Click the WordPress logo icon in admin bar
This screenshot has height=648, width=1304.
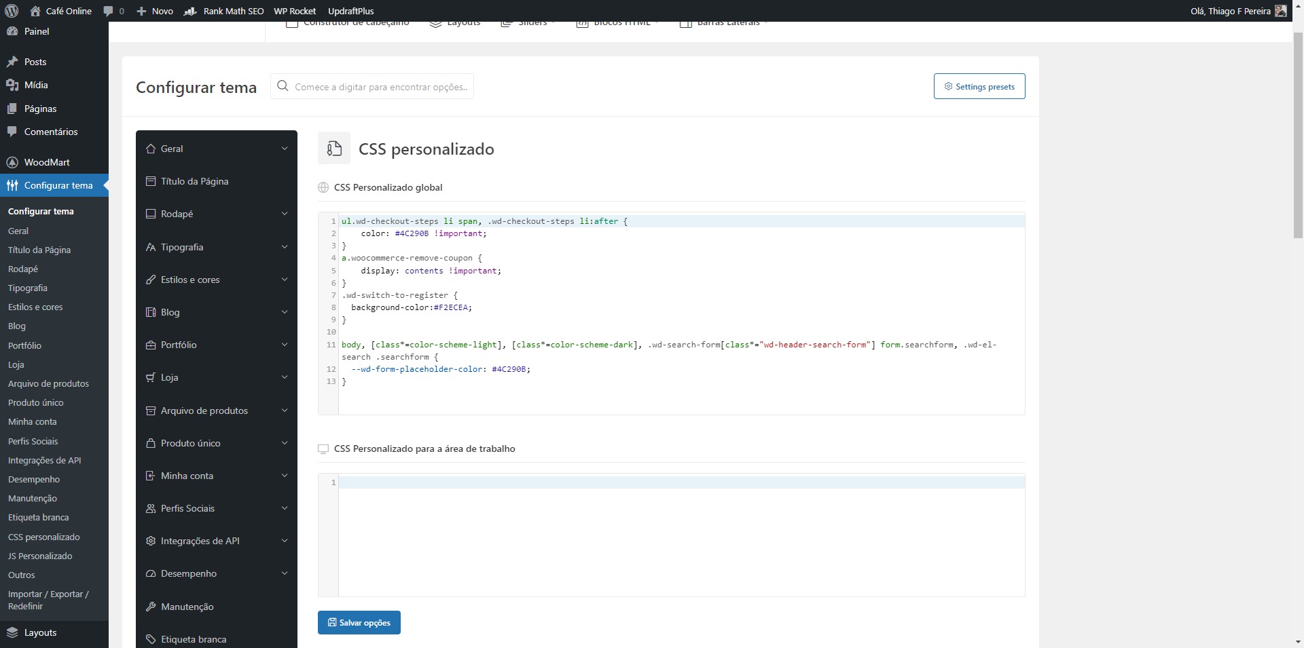click(12, 11)
